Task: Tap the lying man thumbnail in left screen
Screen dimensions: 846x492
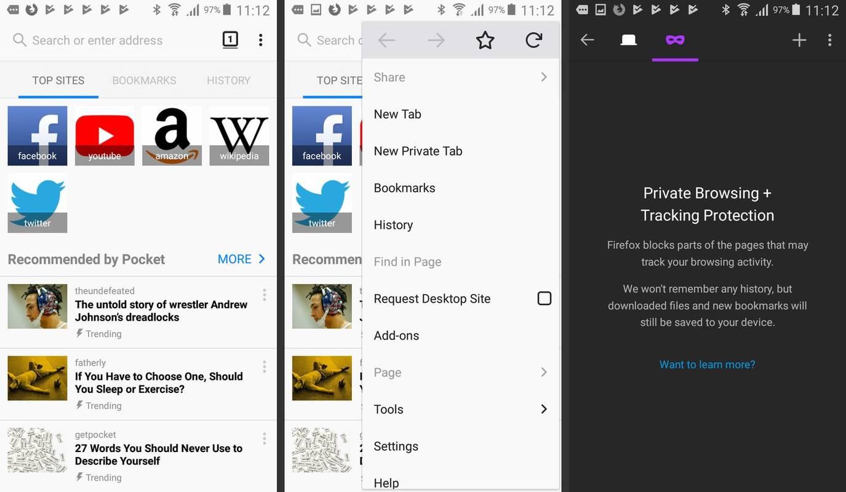Action: [38, 378]
